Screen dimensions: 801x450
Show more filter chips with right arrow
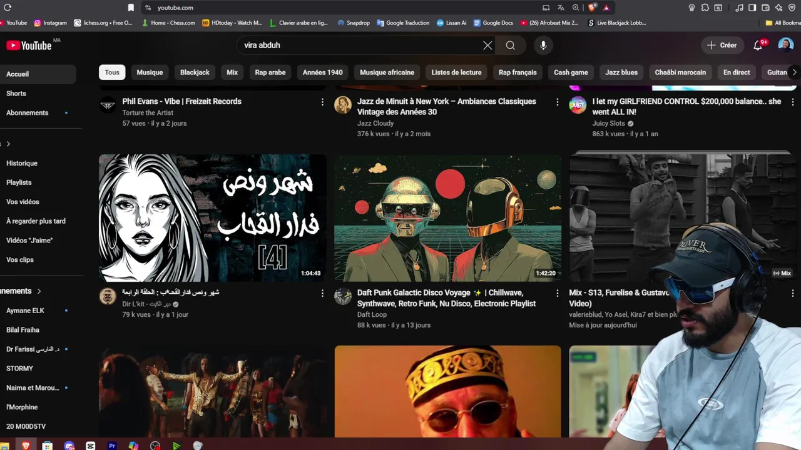794,72
